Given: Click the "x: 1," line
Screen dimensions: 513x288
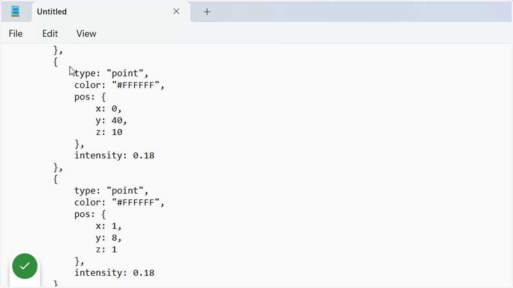Looking at the screenshot, I should coord(109,226).
